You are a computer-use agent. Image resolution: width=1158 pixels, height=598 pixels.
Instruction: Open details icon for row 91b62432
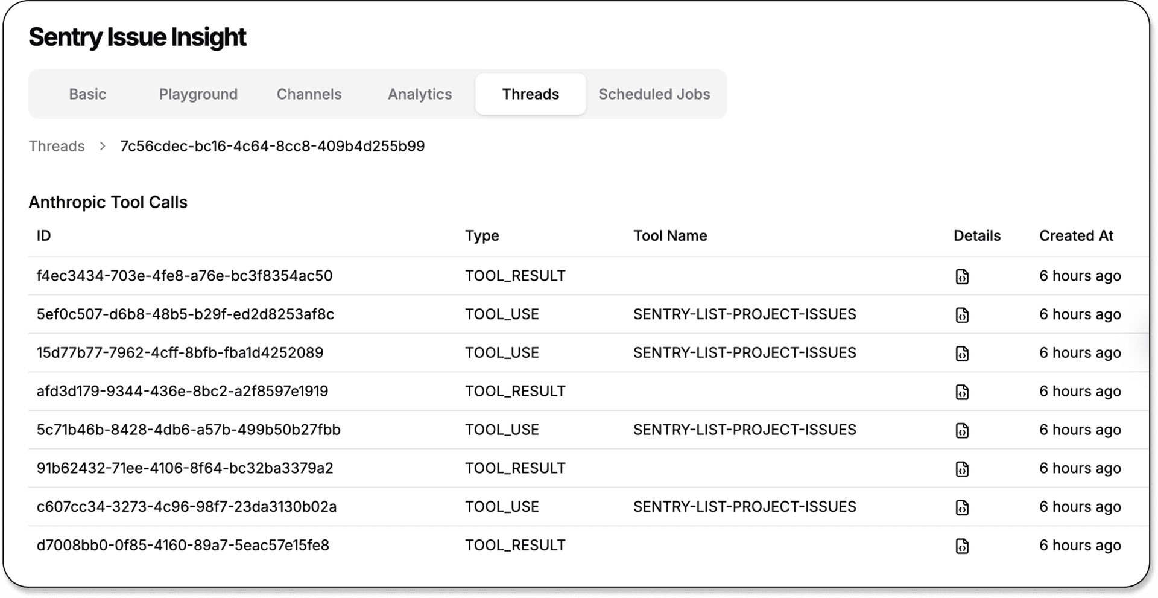point(962,469)
